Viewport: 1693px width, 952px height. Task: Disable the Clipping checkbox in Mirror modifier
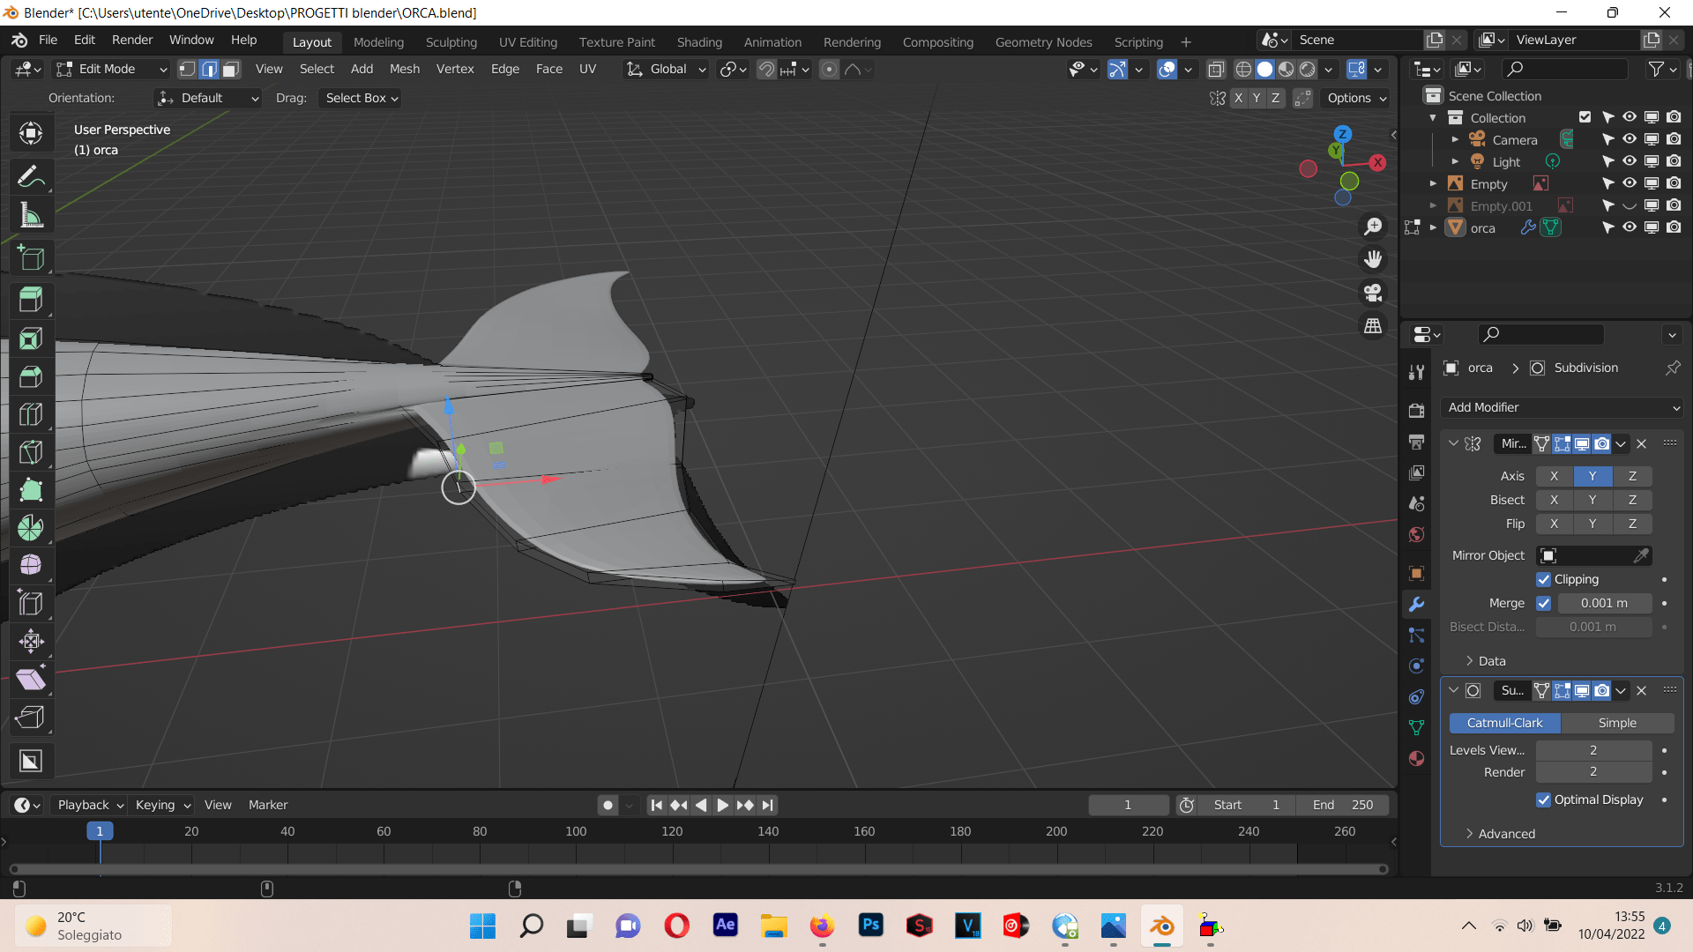click(1543, 579)
